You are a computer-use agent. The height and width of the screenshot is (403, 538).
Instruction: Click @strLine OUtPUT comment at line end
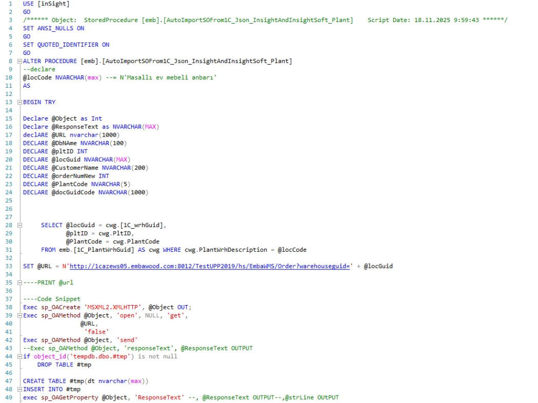(x=312, y=398)
